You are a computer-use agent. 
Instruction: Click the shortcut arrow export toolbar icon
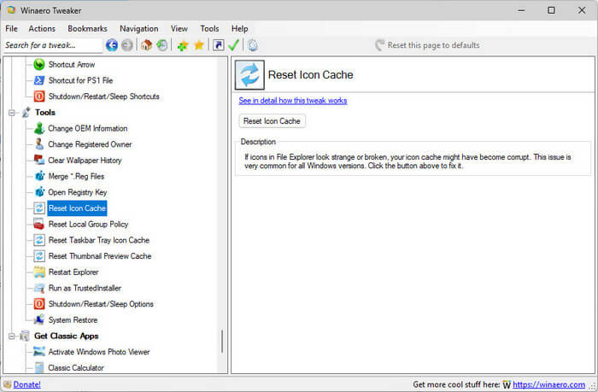[218, 45]
